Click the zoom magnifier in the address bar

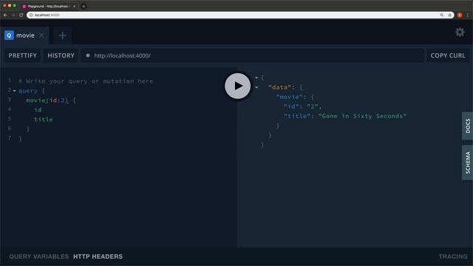point(442,15)
